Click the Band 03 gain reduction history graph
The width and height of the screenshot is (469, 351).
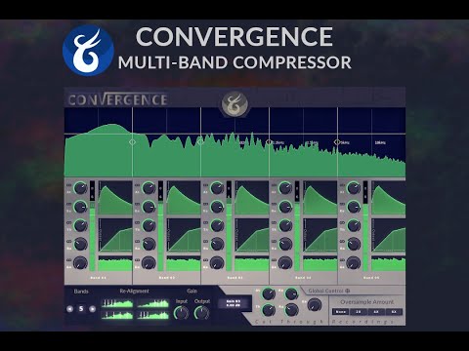pyautogui.click(x=252, y=263)
